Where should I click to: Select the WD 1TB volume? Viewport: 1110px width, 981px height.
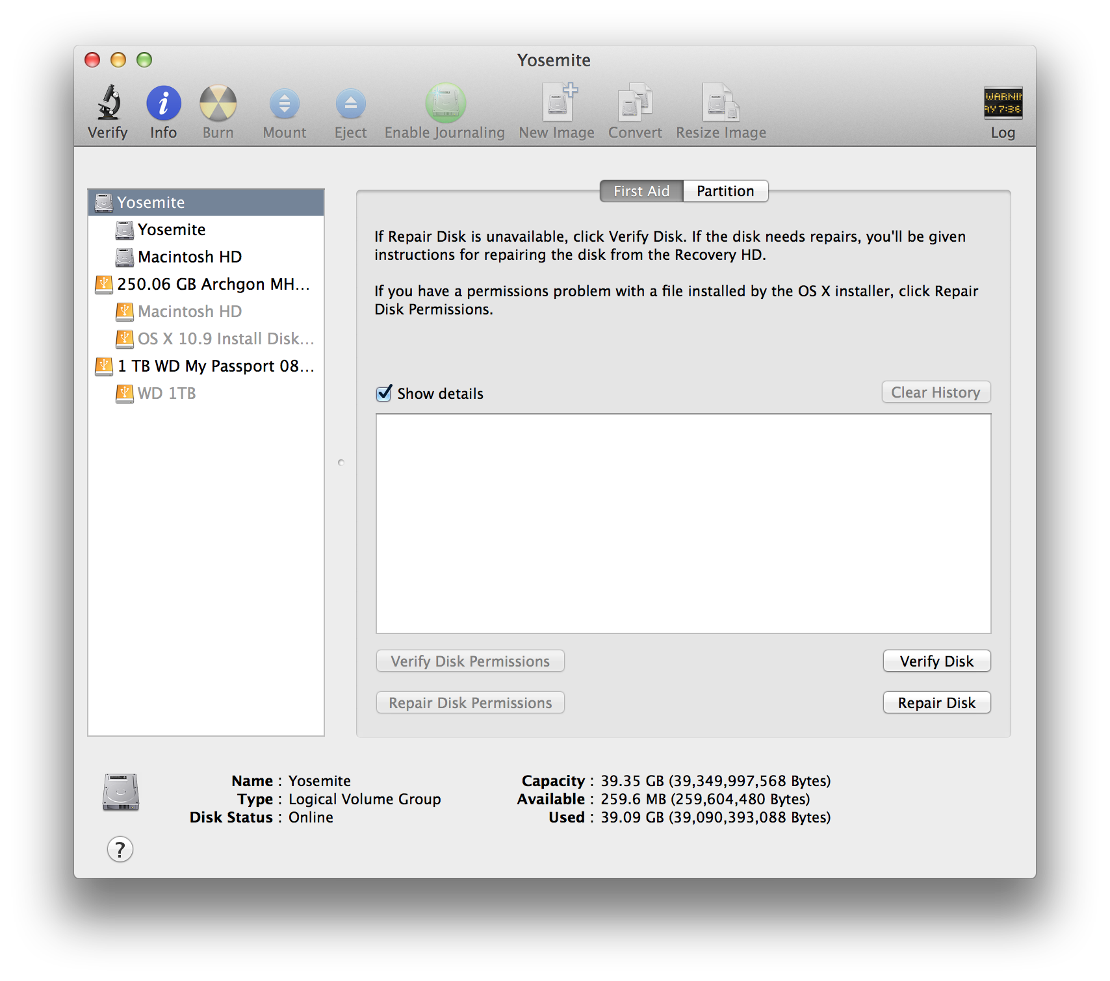tap(206, 393)
